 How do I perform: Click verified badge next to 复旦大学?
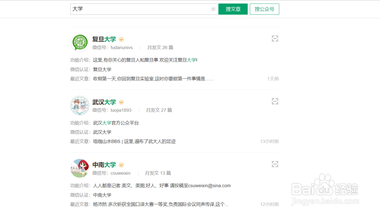(x=122, y=39)
